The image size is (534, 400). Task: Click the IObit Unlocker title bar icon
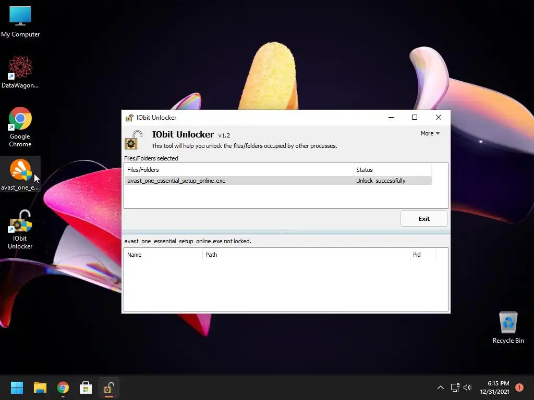129,118
